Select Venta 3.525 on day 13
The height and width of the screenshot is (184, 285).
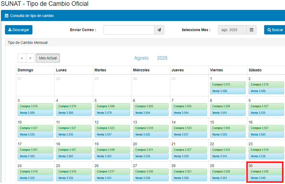151,135
